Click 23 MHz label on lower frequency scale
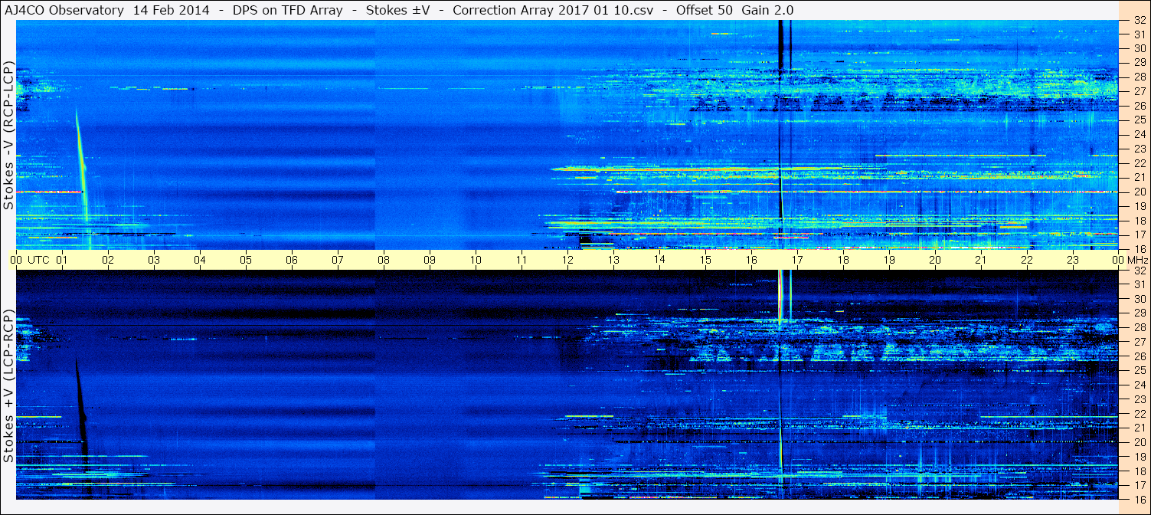The height and width of the screenshot is (515, 1151). 1139,399
